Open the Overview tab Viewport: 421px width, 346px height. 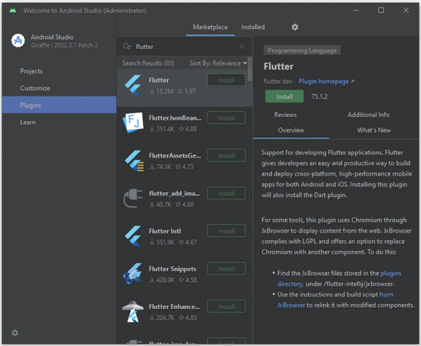(291, 130)
